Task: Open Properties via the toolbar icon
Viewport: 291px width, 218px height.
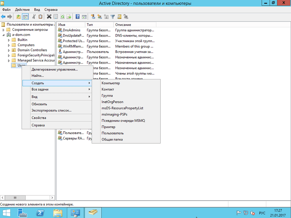Action: click(56, 17)
